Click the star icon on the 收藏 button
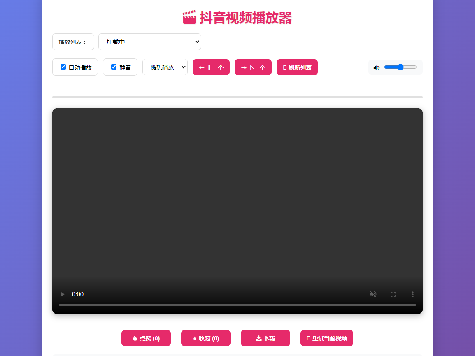The width and height of the screenshot is (475, 356). 195,338
